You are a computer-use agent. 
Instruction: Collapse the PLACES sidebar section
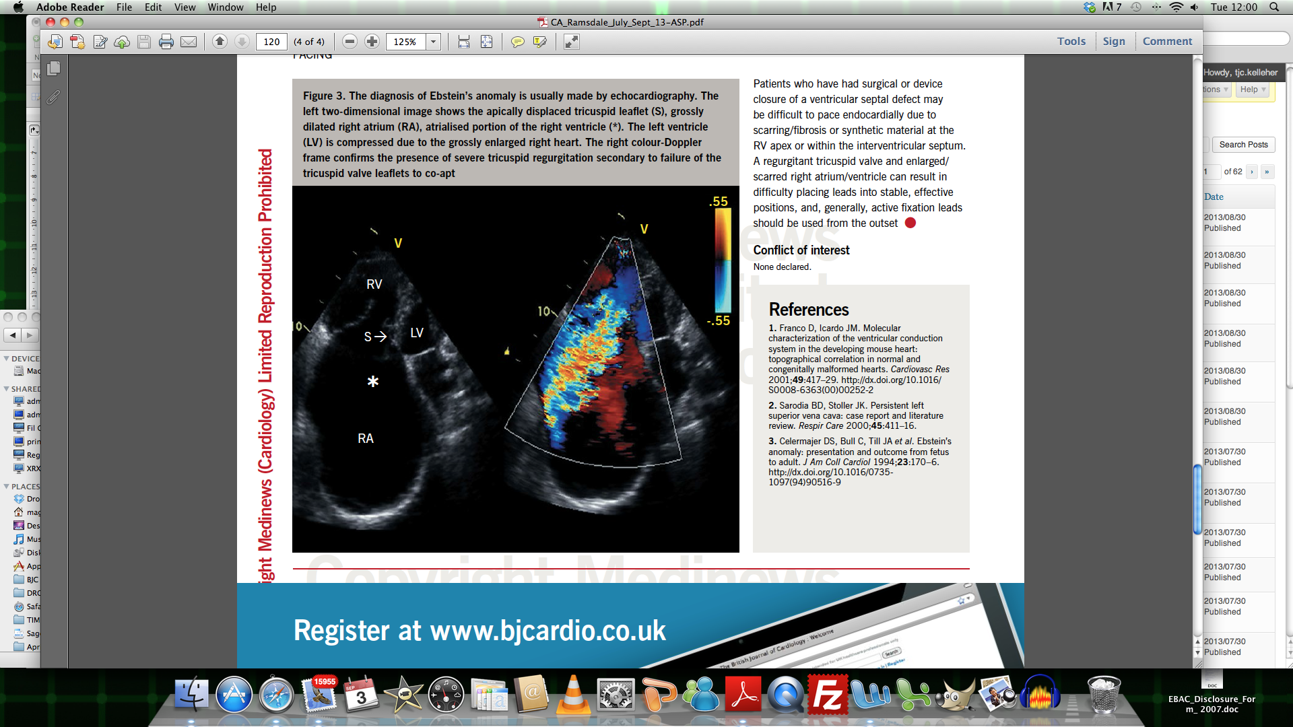pos(7,487)
